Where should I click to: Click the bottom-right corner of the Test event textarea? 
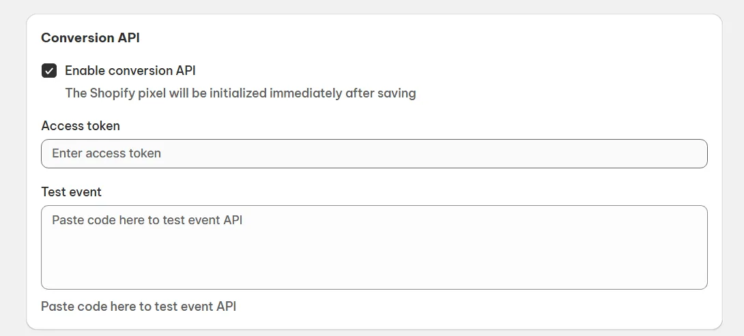click(x=701, y=283)
